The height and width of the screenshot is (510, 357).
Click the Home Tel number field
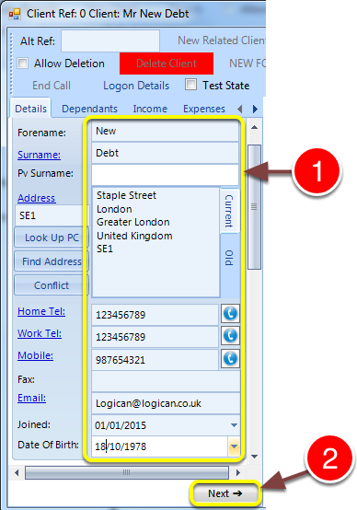(155, 315)
